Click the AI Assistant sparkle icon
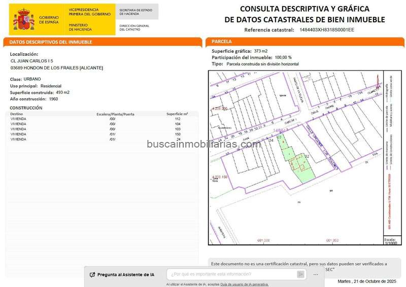Image resolution: width=406 pixels, height=287 pixels. pos(92,274)
